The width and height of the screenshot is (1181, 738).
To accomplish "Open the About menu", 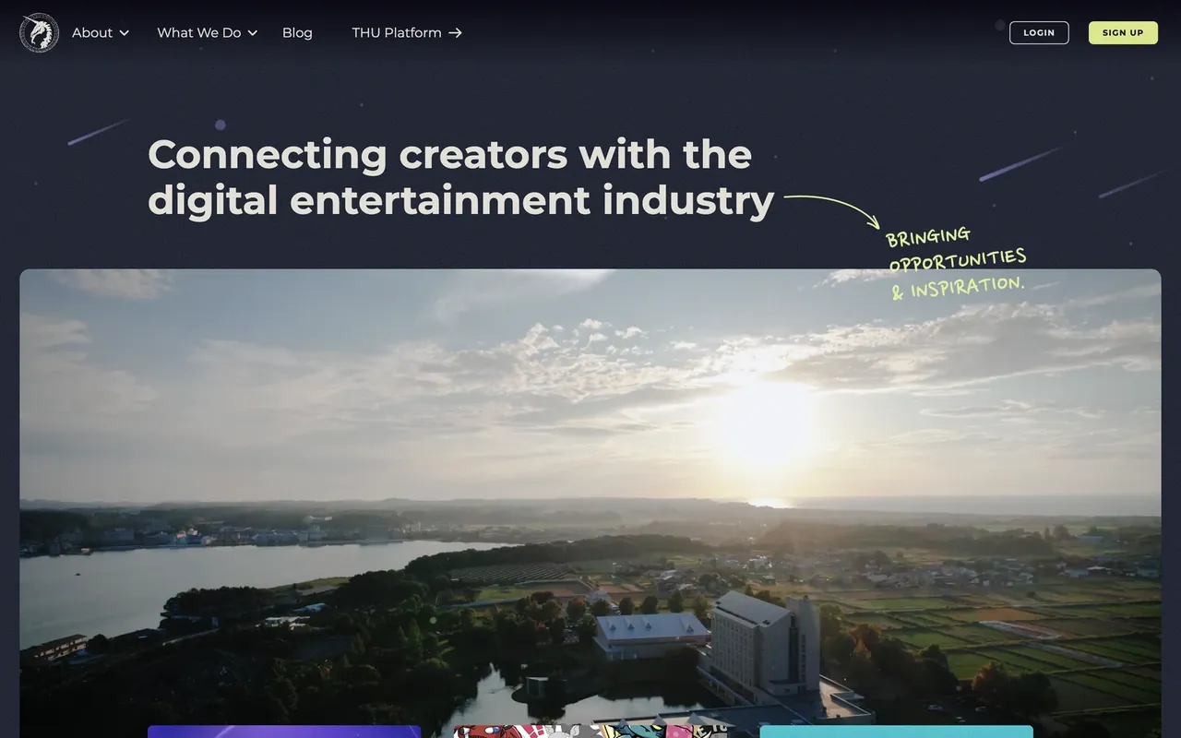I will coord(101,32).
